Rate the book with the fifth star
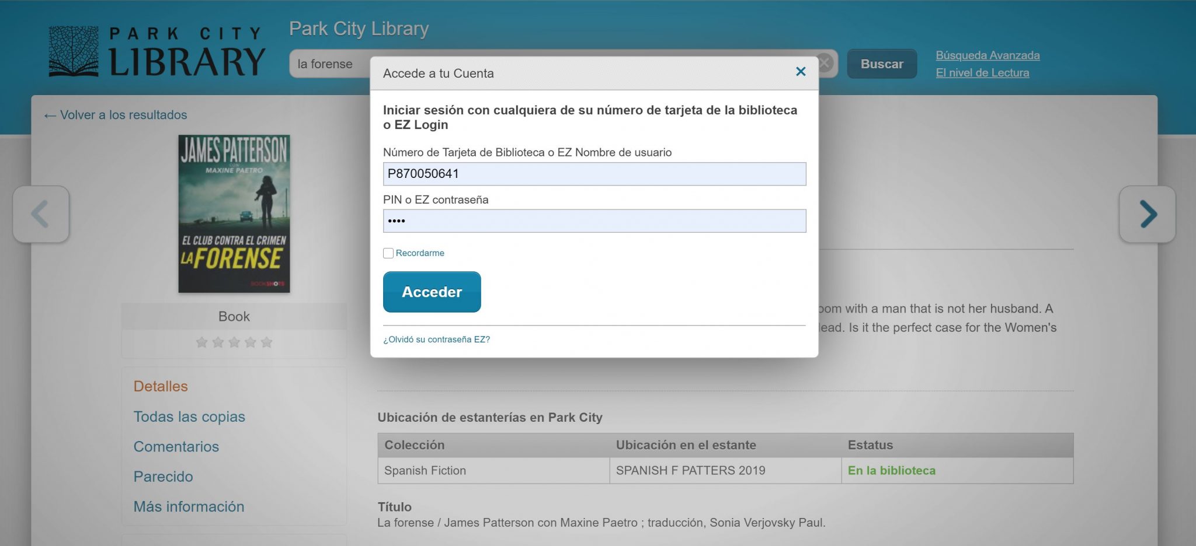The width and height of the screenshot is (1196, 546). coord(267,342)
